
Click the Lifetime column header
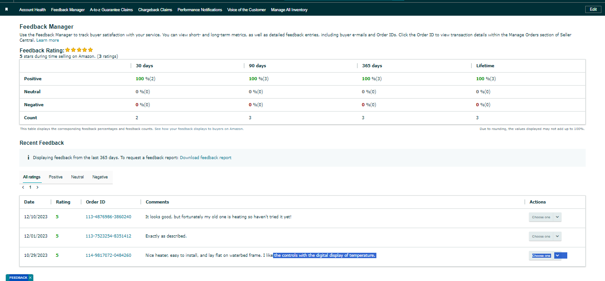pyautogui.click(x=485, y=66)
